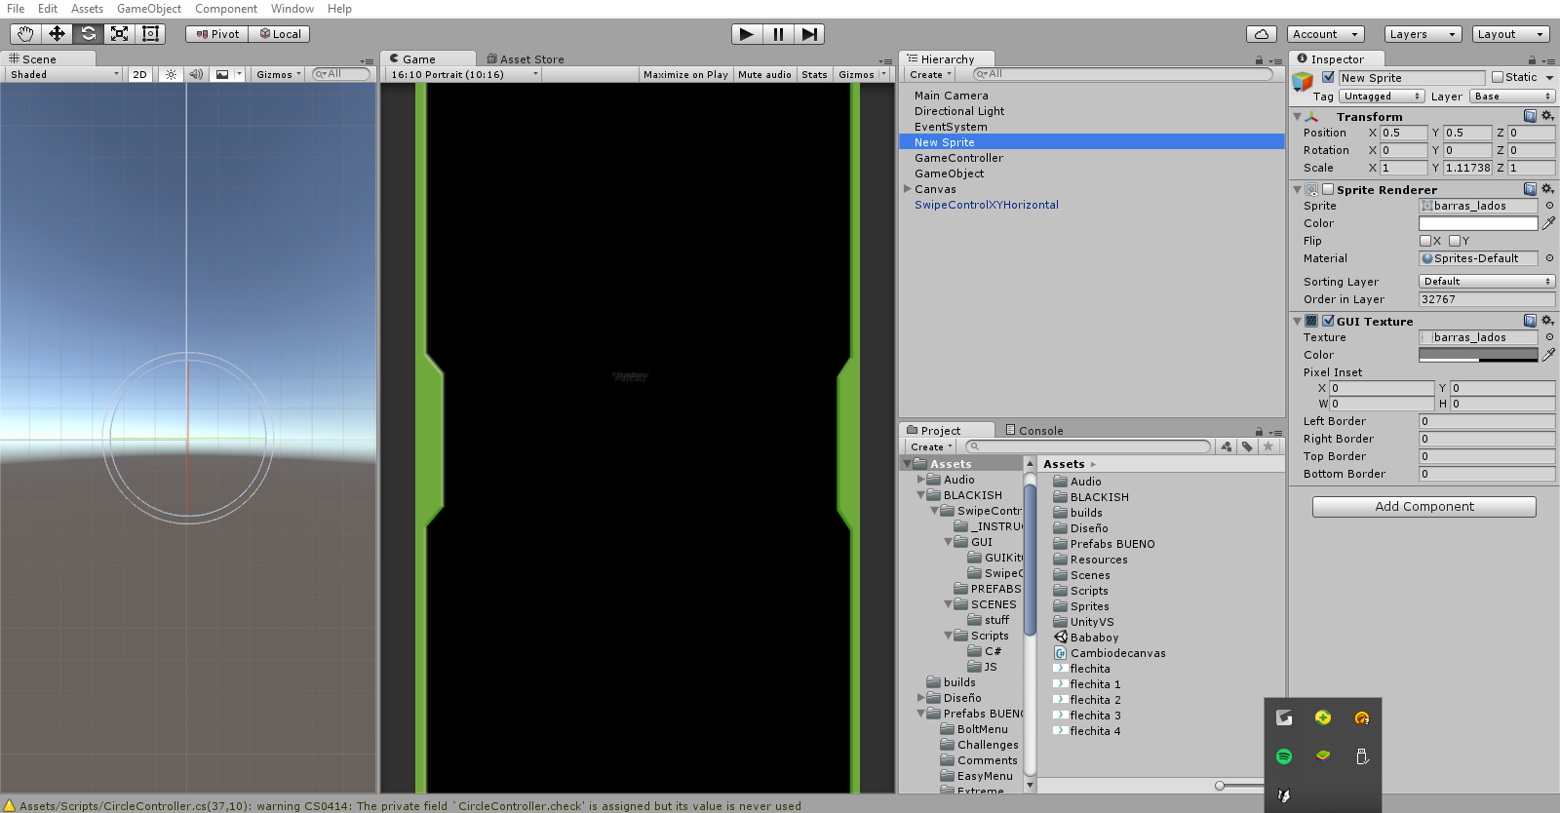The image size is (1560, 813).
Task: Enable the Static checkbox
Action: pyautogui.click(x=1498, y=77)
